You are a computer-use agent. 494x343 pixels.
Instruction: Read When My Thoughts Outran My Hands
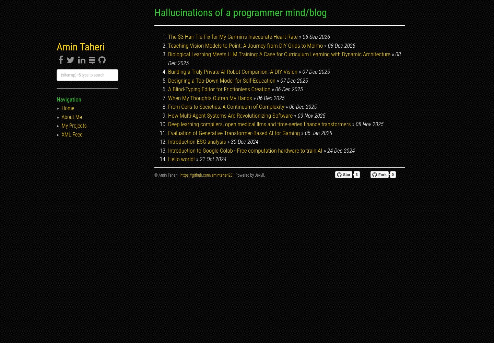coord(210,98)
